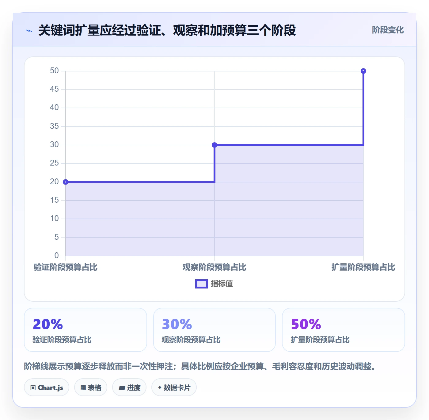Click the y-axis tick label 15
The height and width of the screenshot is (420, 429).
pyautogui.click(x=54, y=200)
